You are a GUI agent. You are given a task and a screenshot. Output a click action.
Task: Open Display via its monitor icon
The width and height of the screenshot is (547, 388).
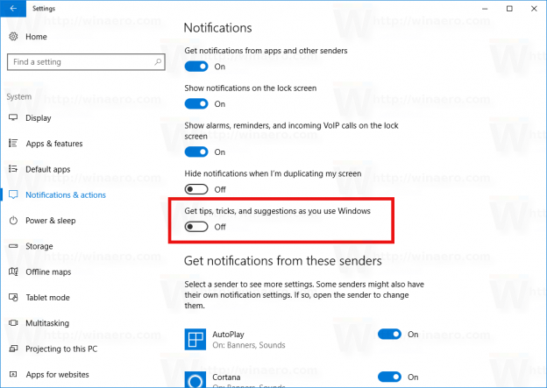point(13,117)
